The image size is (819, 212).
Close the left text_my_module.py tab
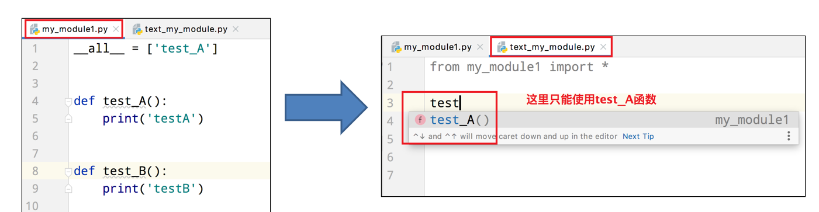coord(236,29)
